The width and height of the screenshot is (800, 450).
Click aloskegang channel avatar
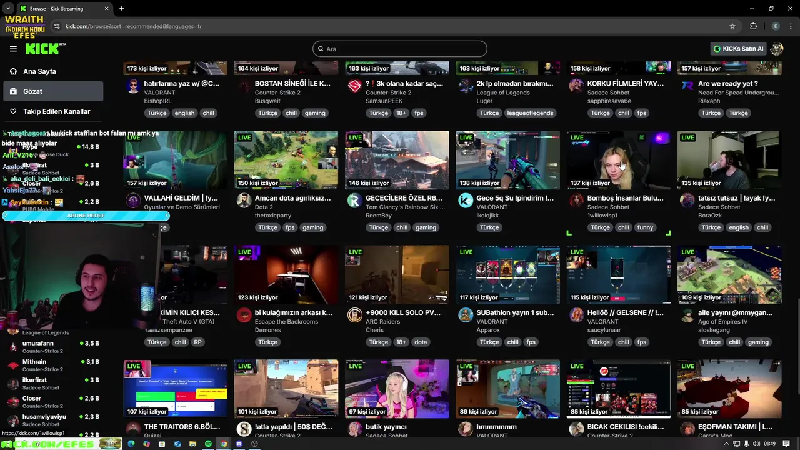(x=687, y=315)
